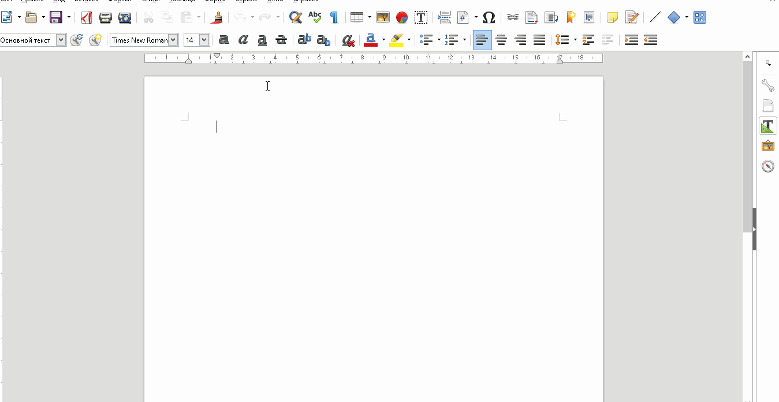Click the Decrease Indent icon
779x402 pixels.
[650, 40]
